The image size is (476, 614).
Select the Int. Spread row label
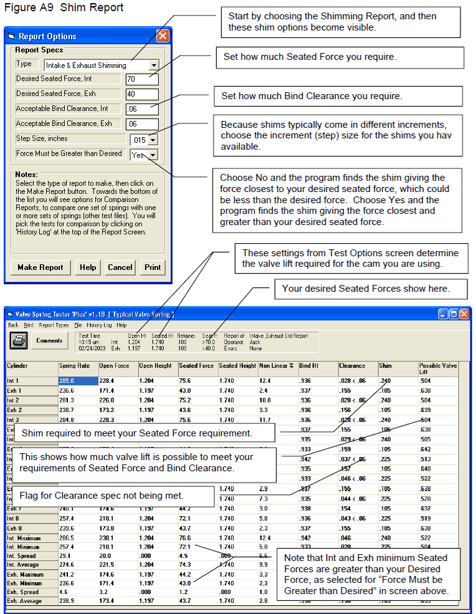[x=32, y=556]
